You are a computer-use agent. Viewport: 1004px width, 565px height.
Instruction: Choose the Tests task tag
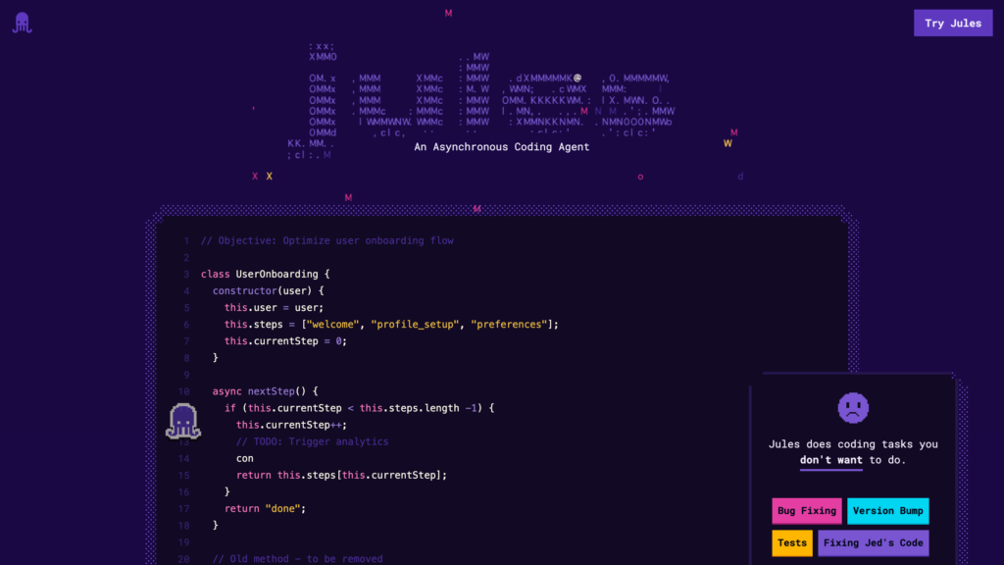pos(792,542)
